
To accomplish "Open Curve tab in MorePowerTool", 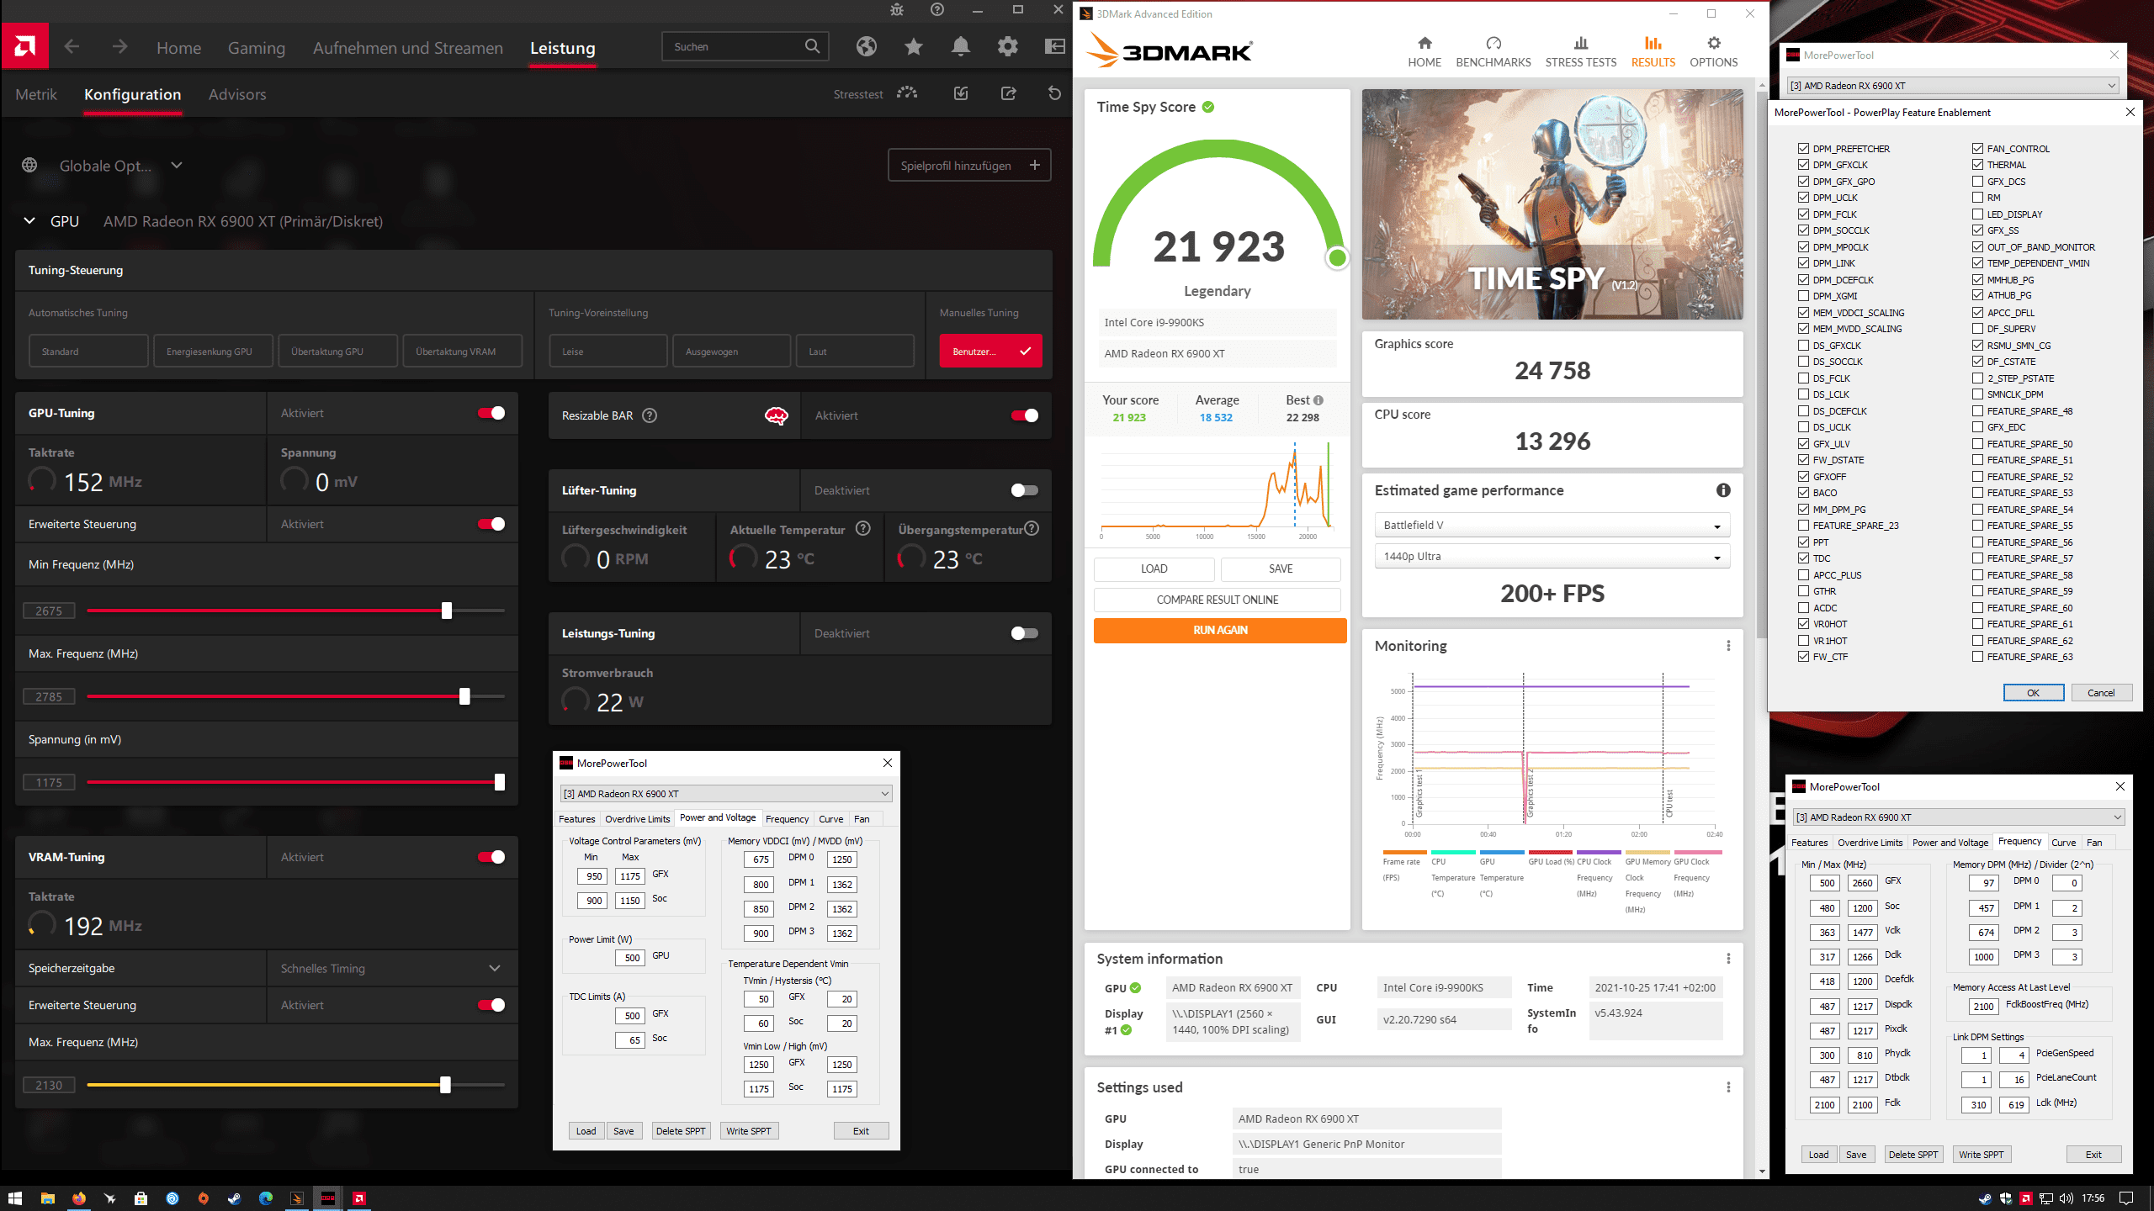I will 830,818.
